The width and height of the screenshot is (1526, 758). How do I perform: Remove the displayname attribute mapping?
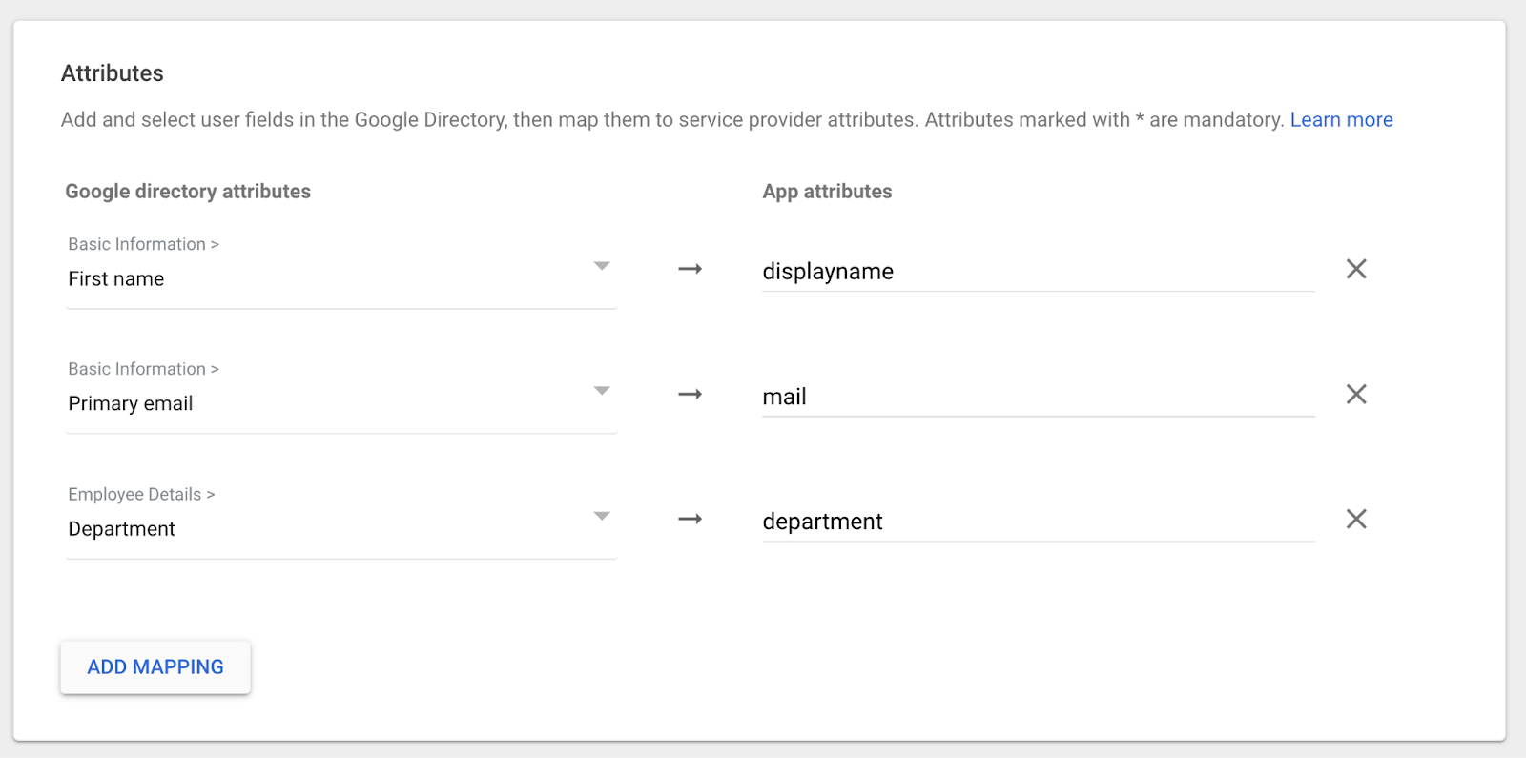(x=1355, y=269)
